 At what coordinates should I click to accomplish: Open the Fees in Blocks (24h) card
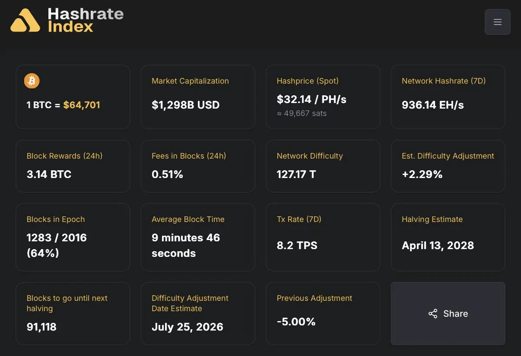(x=198, y=166)
